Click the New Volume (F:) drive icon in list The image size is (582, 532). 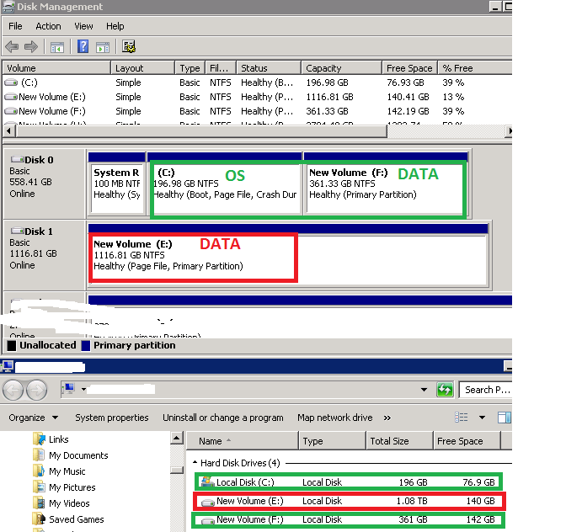point(11,111)
